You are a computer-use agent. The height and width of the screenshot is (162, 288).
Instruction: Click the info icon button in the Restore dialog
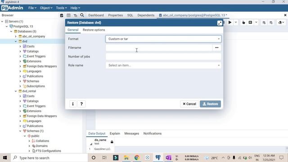coord(73,104)
